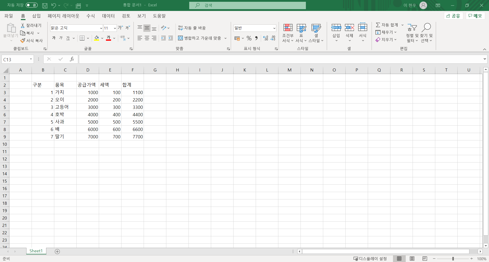
Task: Toggle center horizontal alignment
Action: [147, 38]
